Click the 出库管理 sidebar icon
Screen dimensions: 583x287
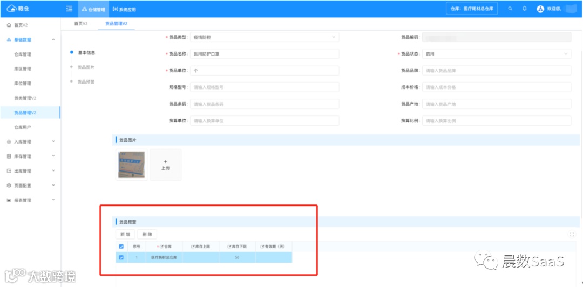click(x=9, y=171)
